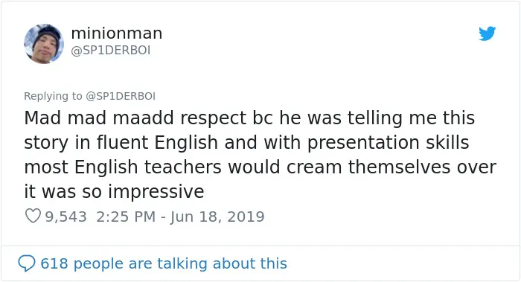Click the Twitter bird logo

pyautogui.click(x=487, y=33)
